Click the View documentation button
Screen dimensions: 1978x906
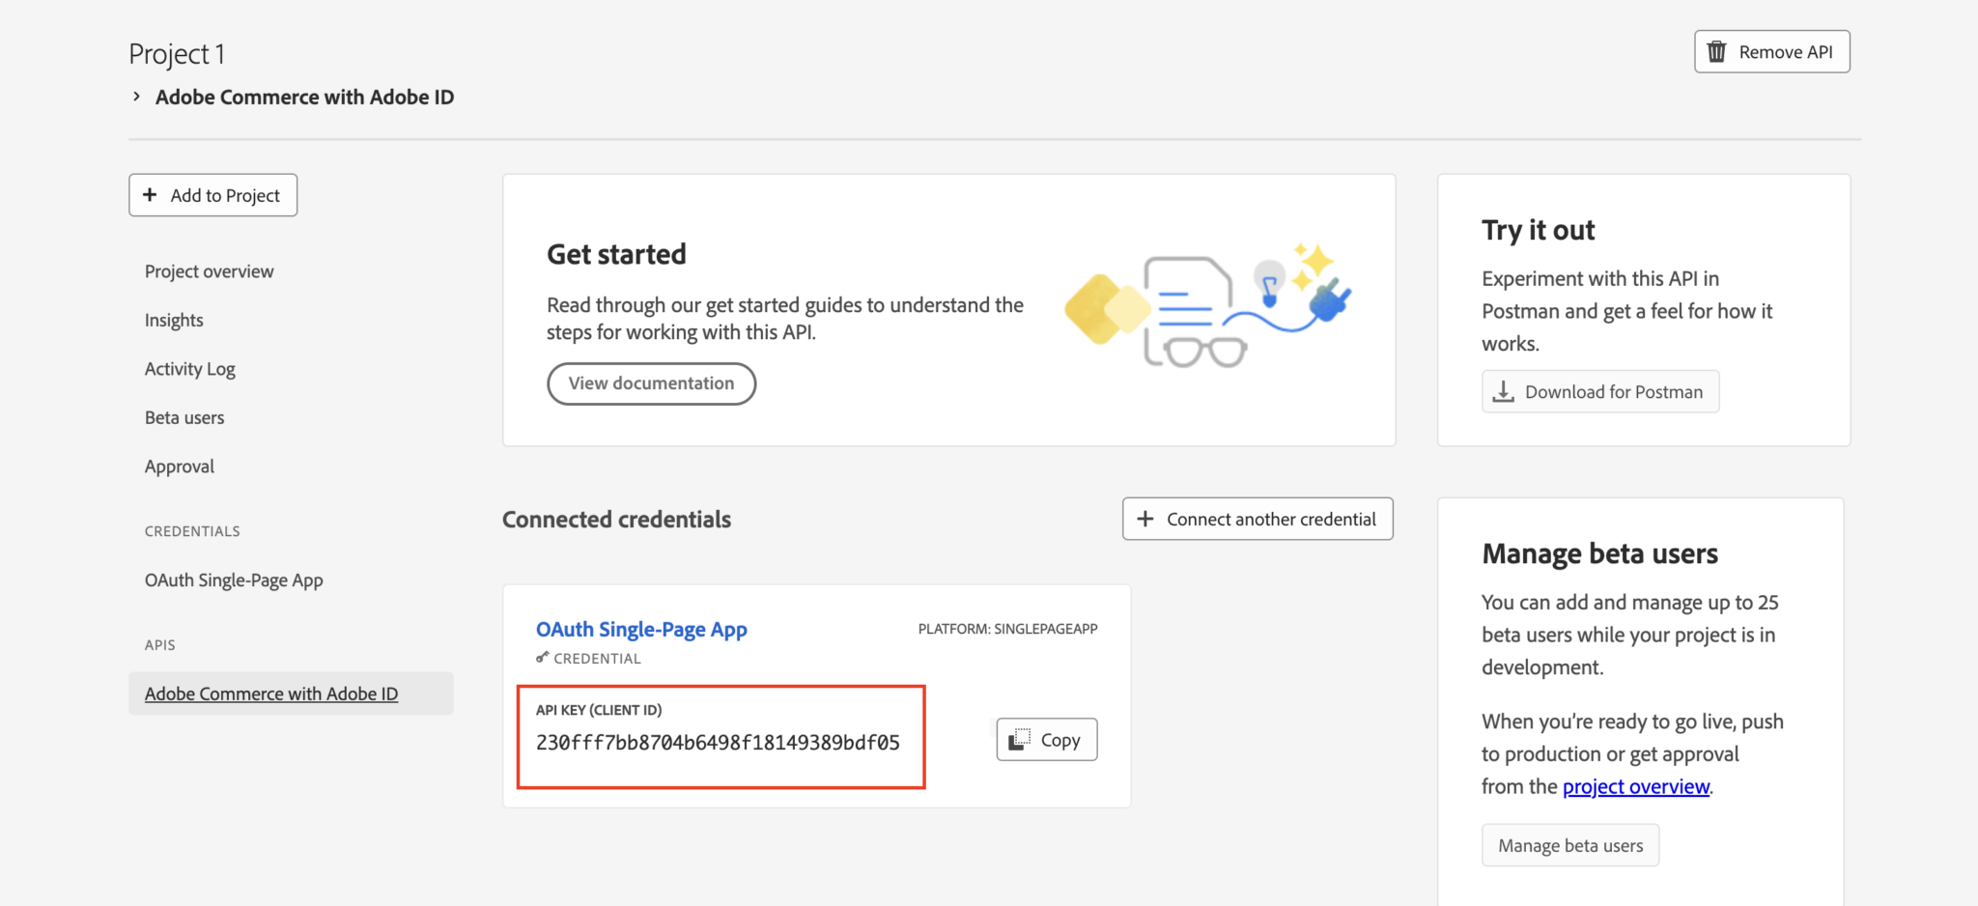tap(651, 383)
